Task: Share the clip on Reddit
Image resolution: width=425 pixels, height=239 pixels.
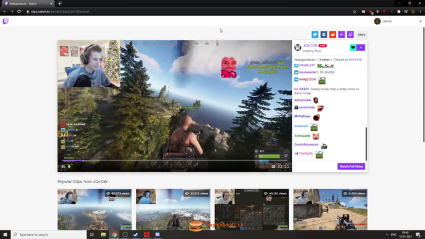Action: coord(333,35)
